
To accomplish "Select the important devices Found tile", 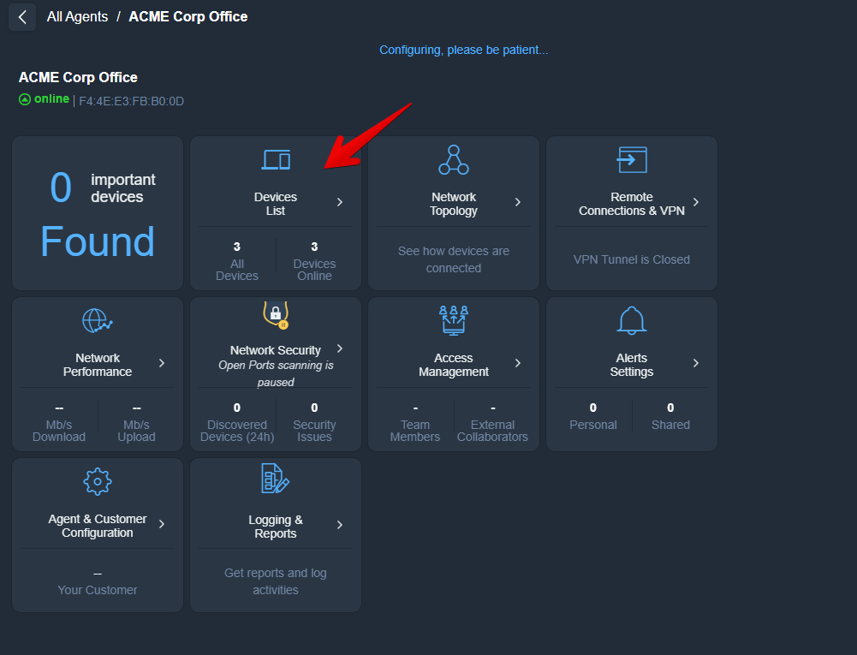I will click(98, 214).
